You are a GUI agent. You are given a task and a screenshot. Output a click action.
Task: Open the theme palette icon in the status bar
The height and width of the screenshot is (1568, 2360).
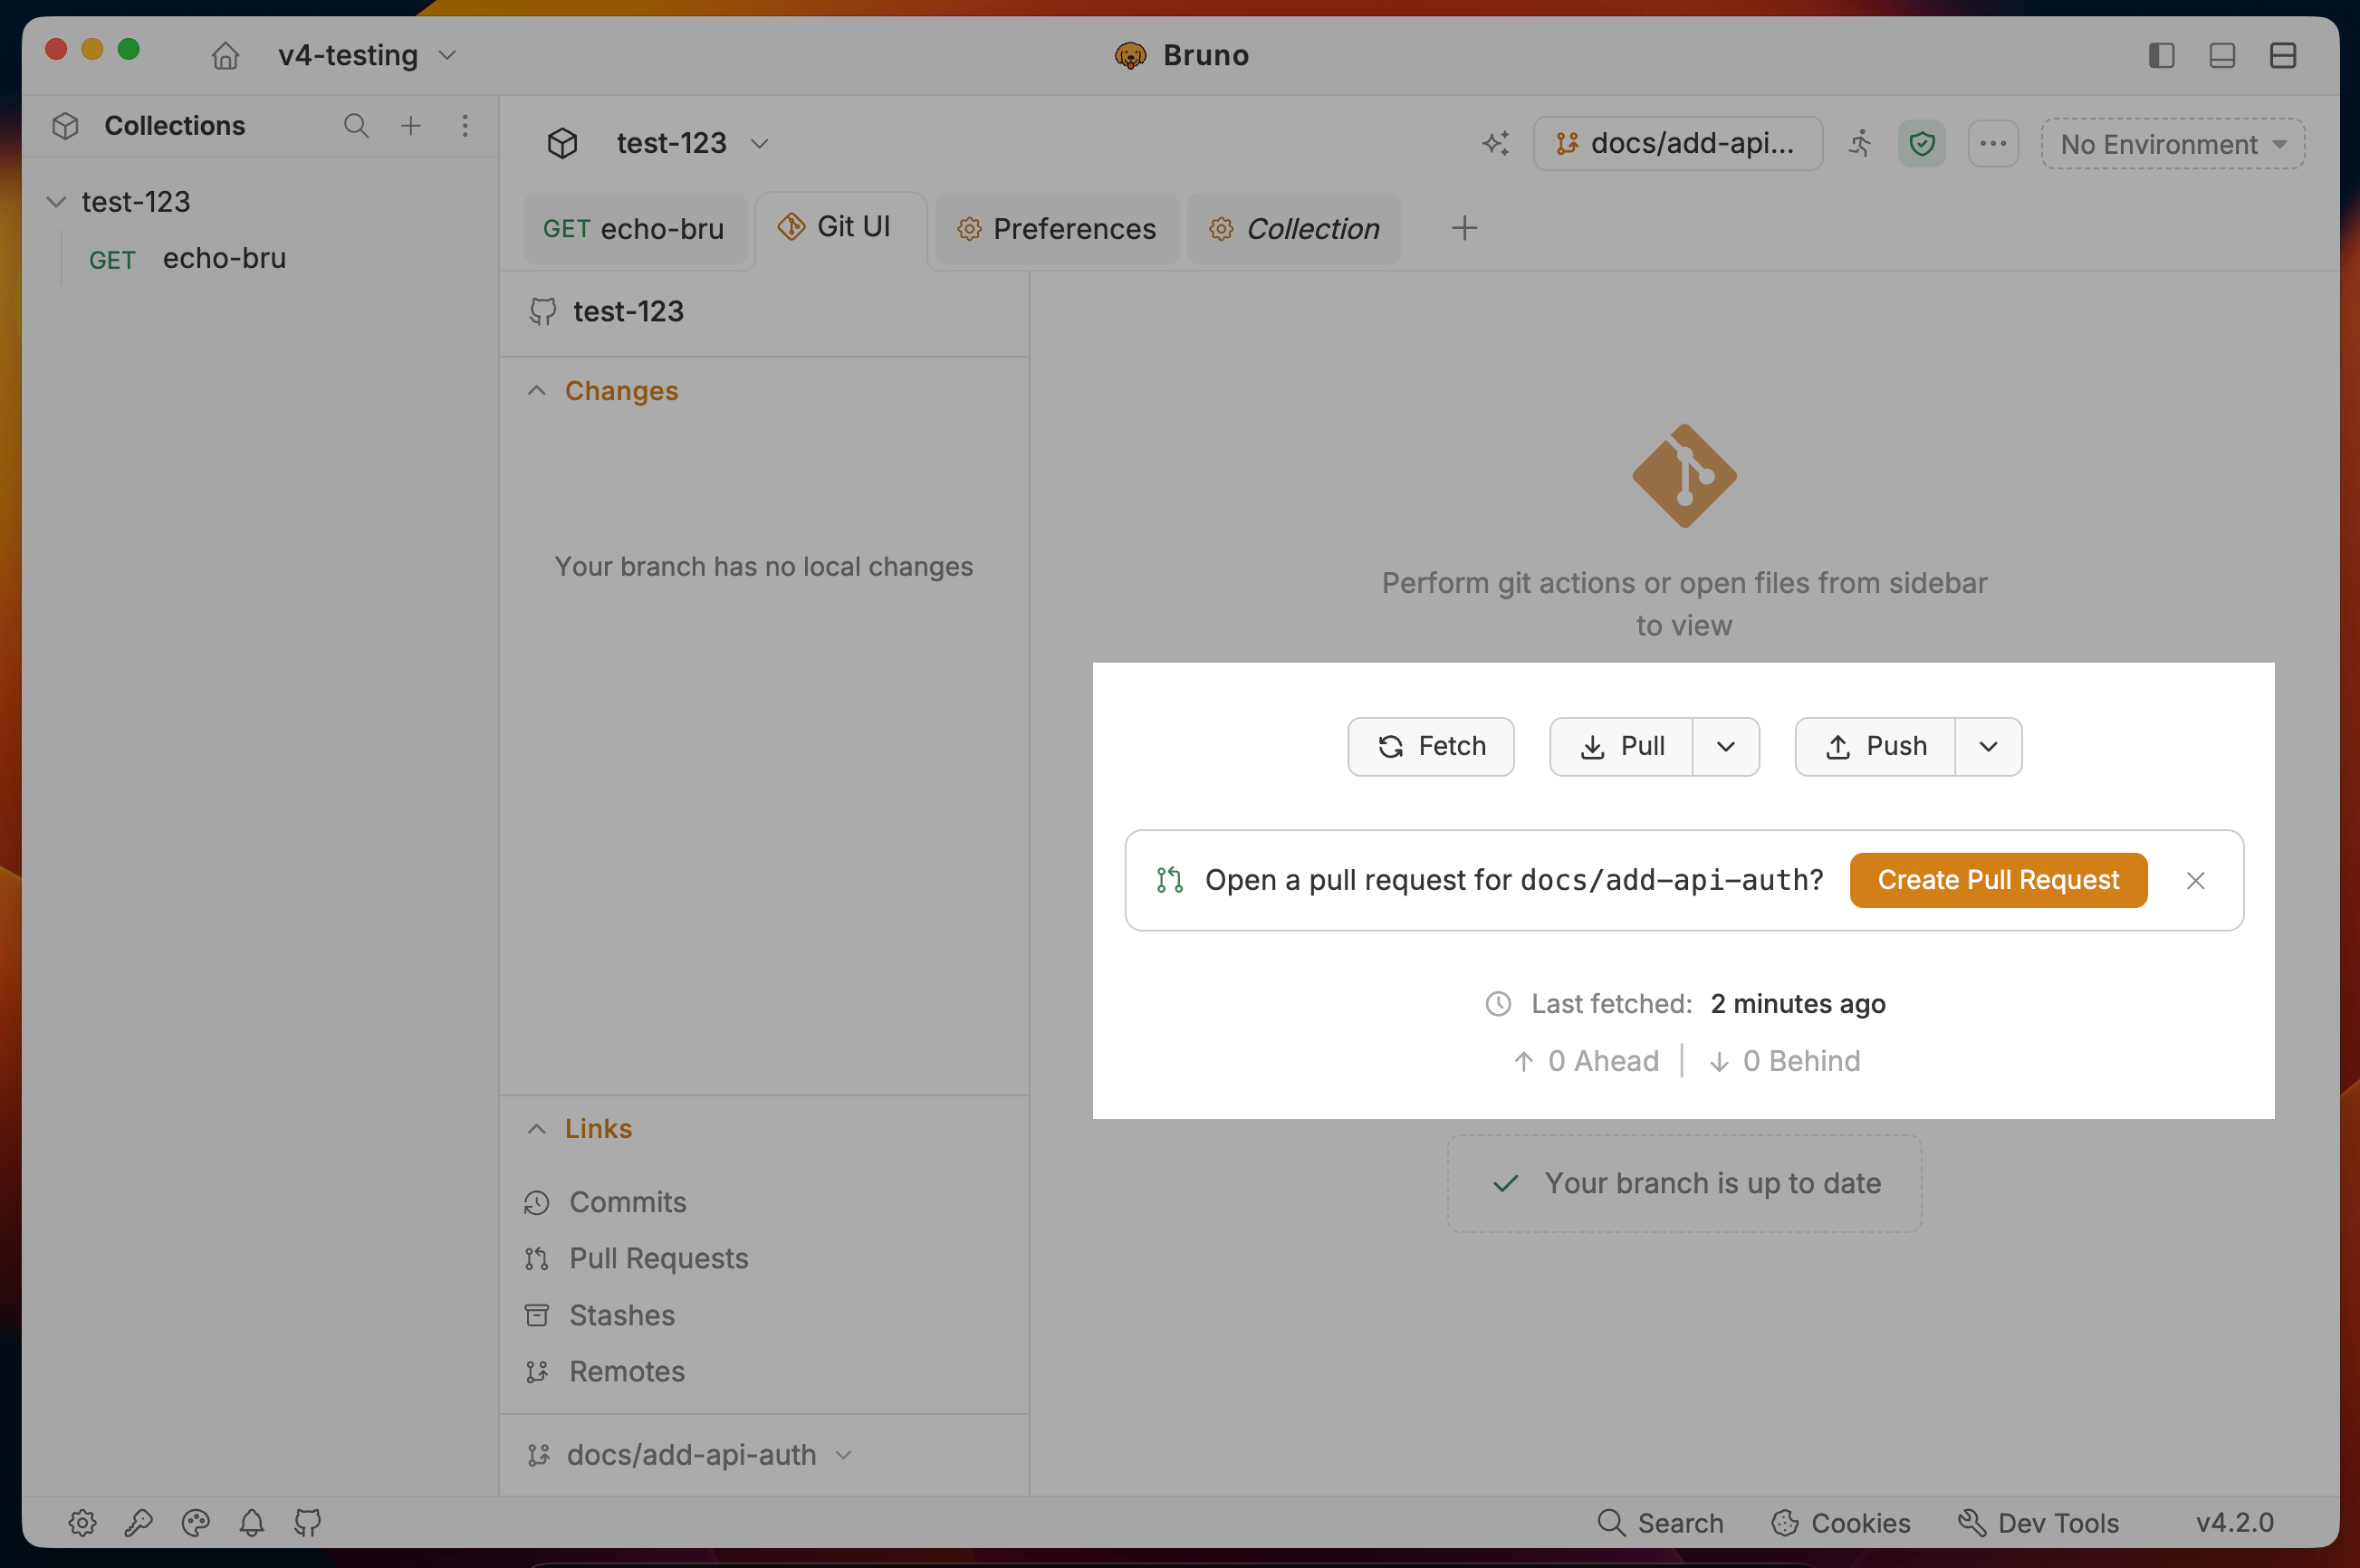[195, 1523]
